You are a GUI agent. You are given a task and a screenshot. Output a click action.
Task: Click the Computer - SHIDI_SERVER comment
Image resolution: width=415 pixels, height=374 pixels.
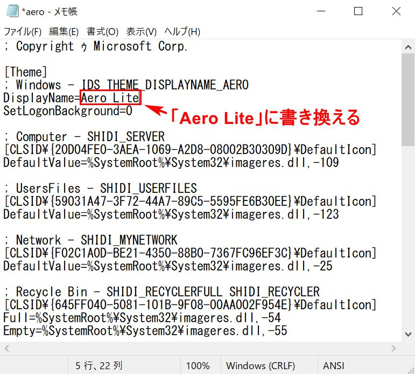point(85,137)
